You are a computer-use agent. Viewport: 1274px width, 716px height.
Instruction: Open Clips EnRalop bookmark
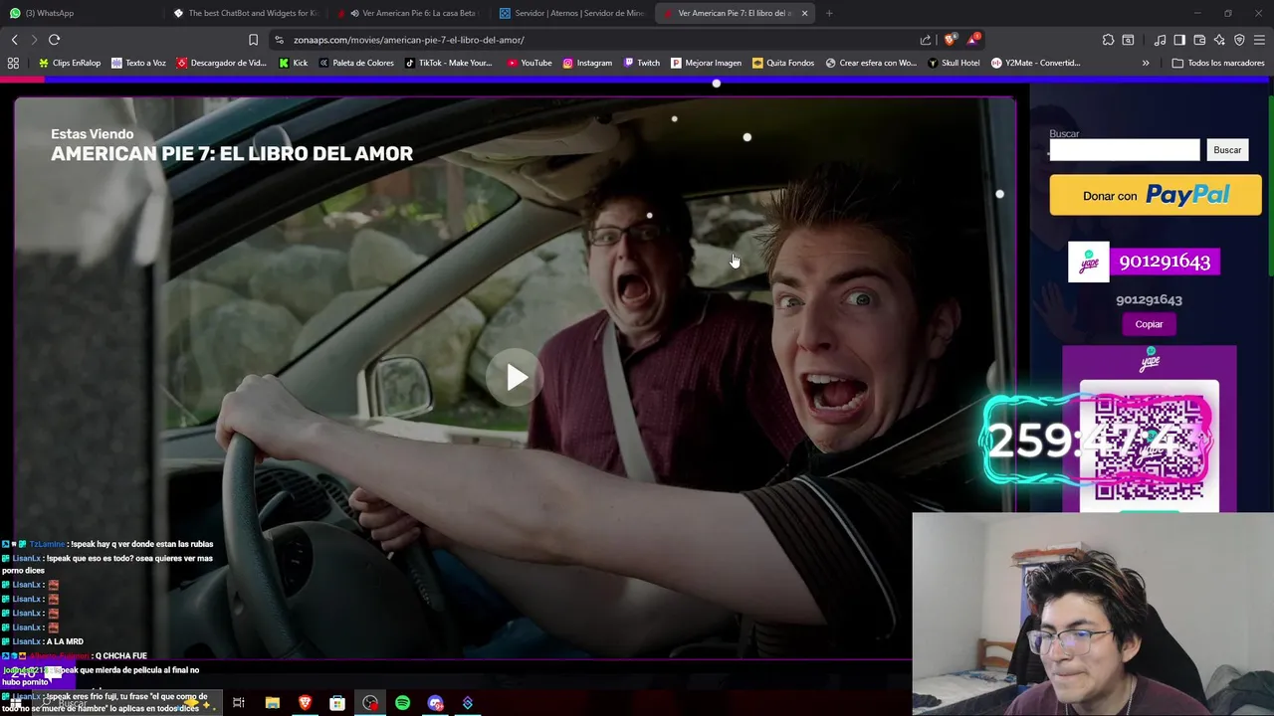pyautogui.click(x=70, y=63)
